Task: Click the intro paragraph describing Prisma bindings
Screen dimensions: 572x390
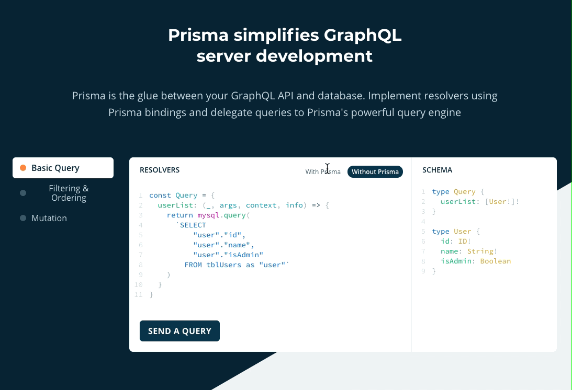Action: coord(284,104)
